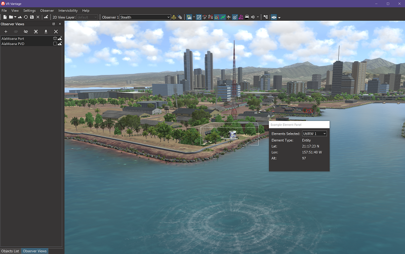Click the open folder toolbar icon
Image resolution: width=405 pixels, height=254 pixels.
coord(11,17)
